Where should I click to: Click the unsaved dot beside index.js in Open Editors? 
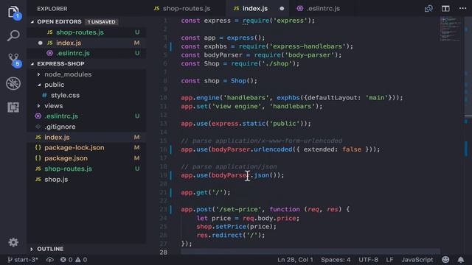pyautogui.click(x=40, y=43)
